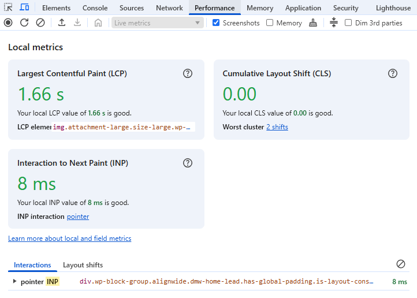
Task: Open the LCP help question icon
Action: coord(188,73)
